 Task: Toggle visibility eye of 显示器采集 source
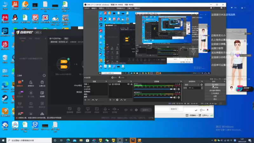[129, 84]
